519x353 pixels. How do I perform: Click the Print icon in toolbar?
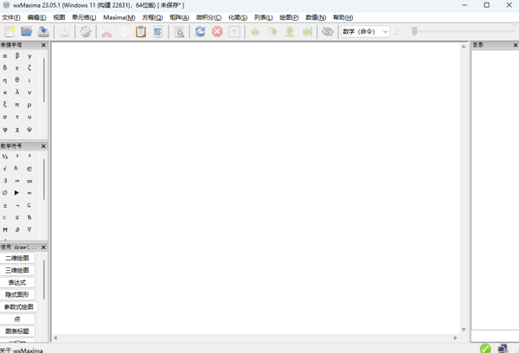65,32
